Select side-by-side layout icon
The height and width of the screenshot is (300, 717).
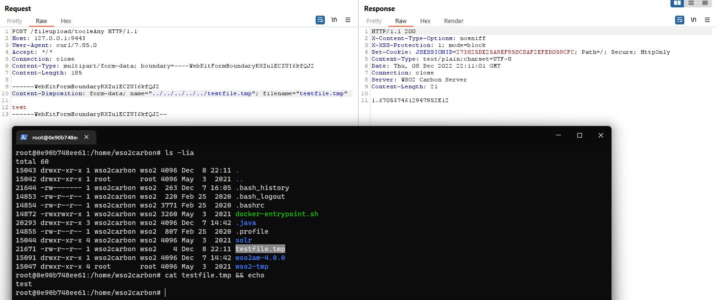click(x=677, y=3)
